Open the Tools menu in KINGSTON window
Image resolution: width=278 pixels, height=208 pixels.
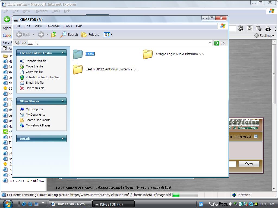68,26
